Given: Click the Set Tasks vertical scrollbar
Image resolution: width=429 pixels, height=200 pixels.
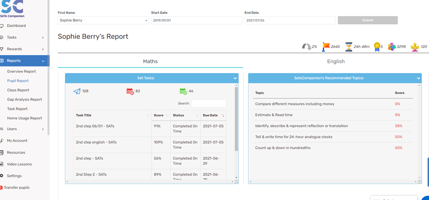Looking at the screenshot, I should click(236, 119).
